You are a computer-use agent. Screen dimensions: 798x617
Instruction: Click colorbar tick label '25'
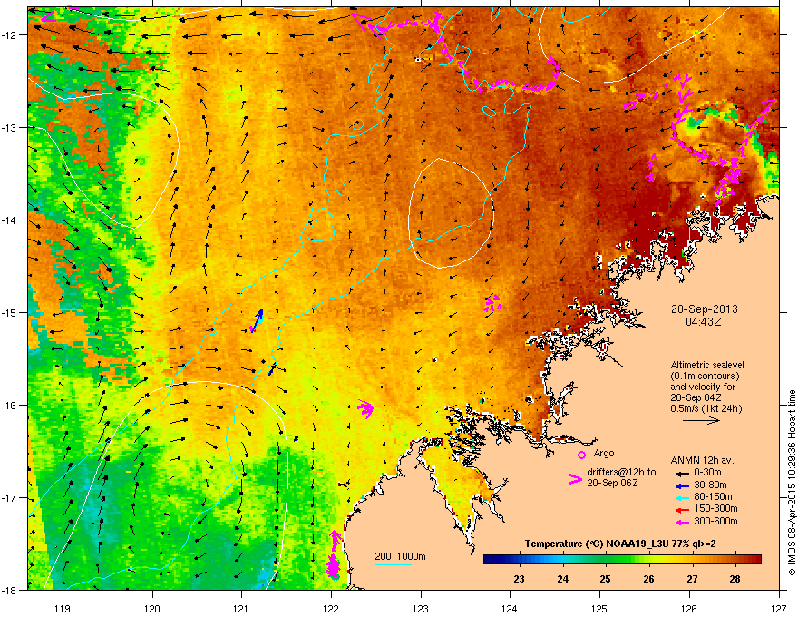605,579
